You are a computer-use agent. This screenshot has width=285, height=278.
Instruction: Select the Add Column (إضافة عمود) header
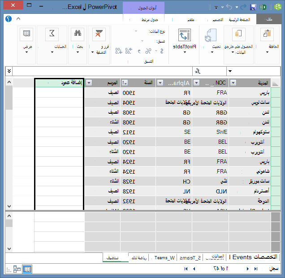pyautogui.click(x=59, y=83)
